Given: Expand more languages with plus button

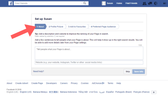Looking at the screenshot, I should pos(154,92).
